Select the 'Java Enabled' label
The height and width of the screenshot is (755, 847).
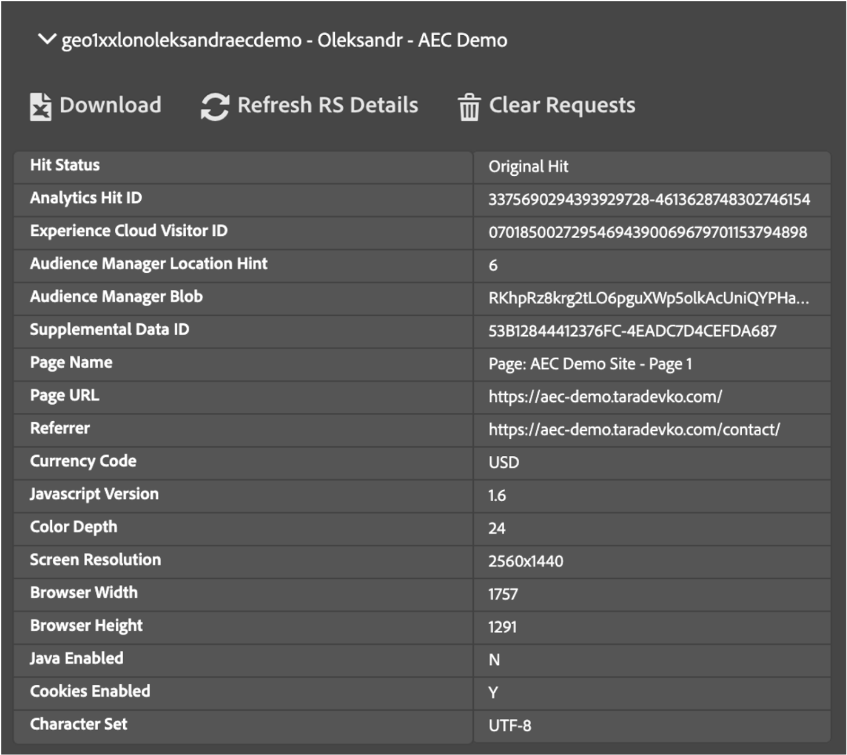click(76, 658)
